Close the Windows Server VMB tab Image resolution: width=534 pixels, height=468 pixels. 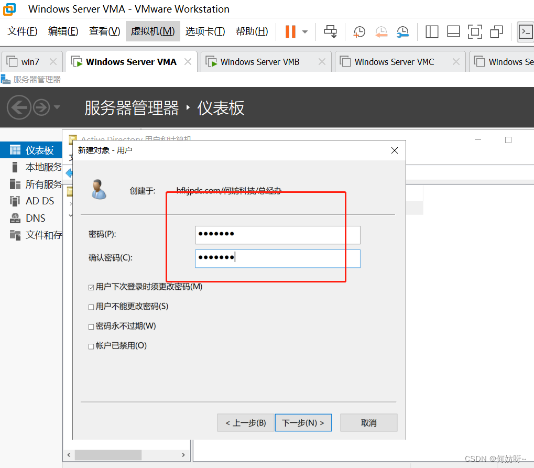click(x=322, y=62)
